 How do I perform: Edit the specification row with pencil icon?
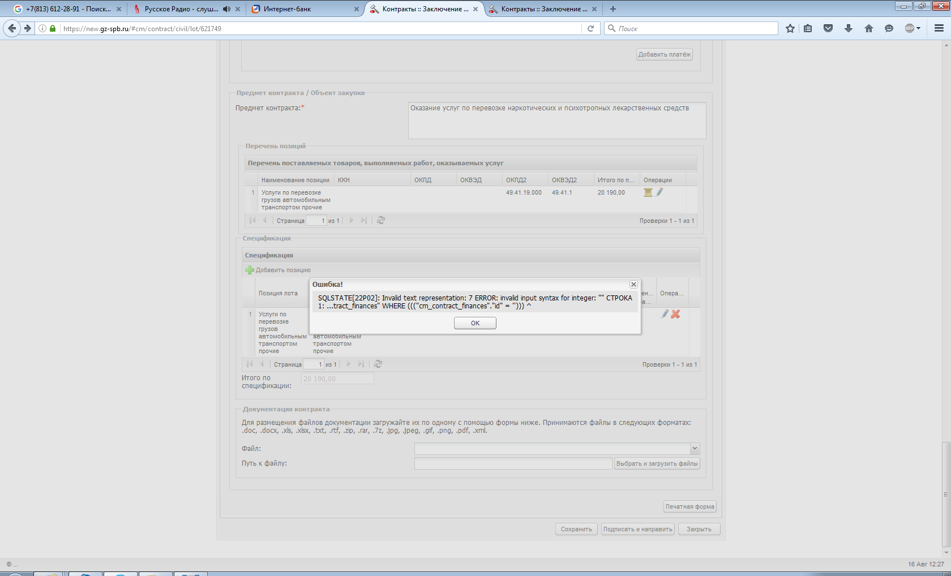[x=665, y=314]
